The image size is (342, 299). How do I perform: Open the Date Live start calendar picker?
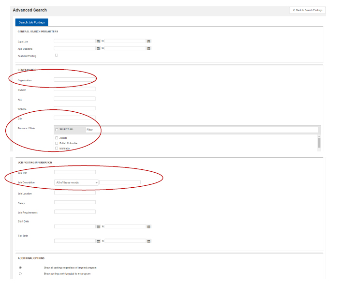click(x=98, y=41)
